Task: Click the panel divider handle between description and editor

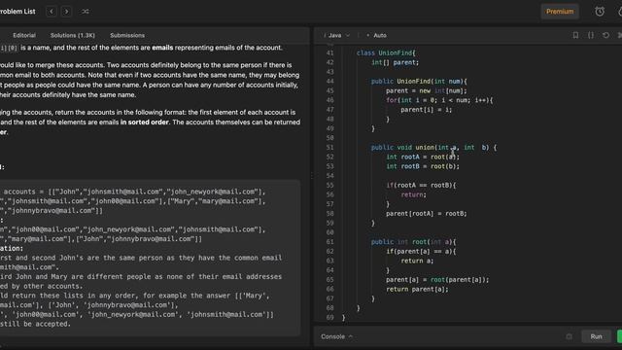Action: (312, 175)
